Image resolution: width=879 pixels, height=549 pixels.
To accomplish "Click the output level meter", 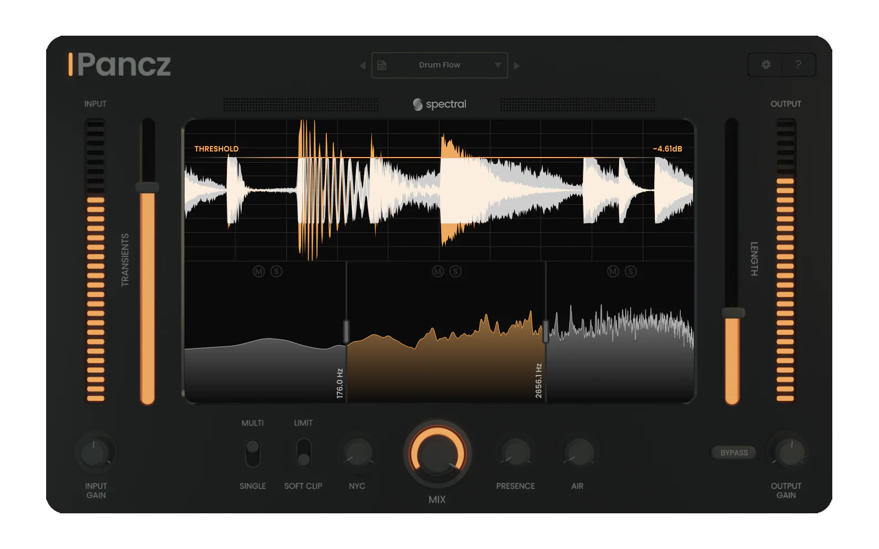I will pyautogui.click(x=786, y=261).
